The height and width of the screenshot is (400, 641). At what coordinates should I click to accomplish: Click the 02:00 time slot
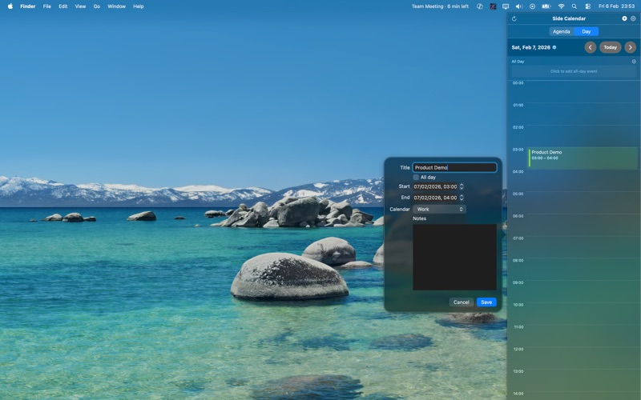point(582,136)
